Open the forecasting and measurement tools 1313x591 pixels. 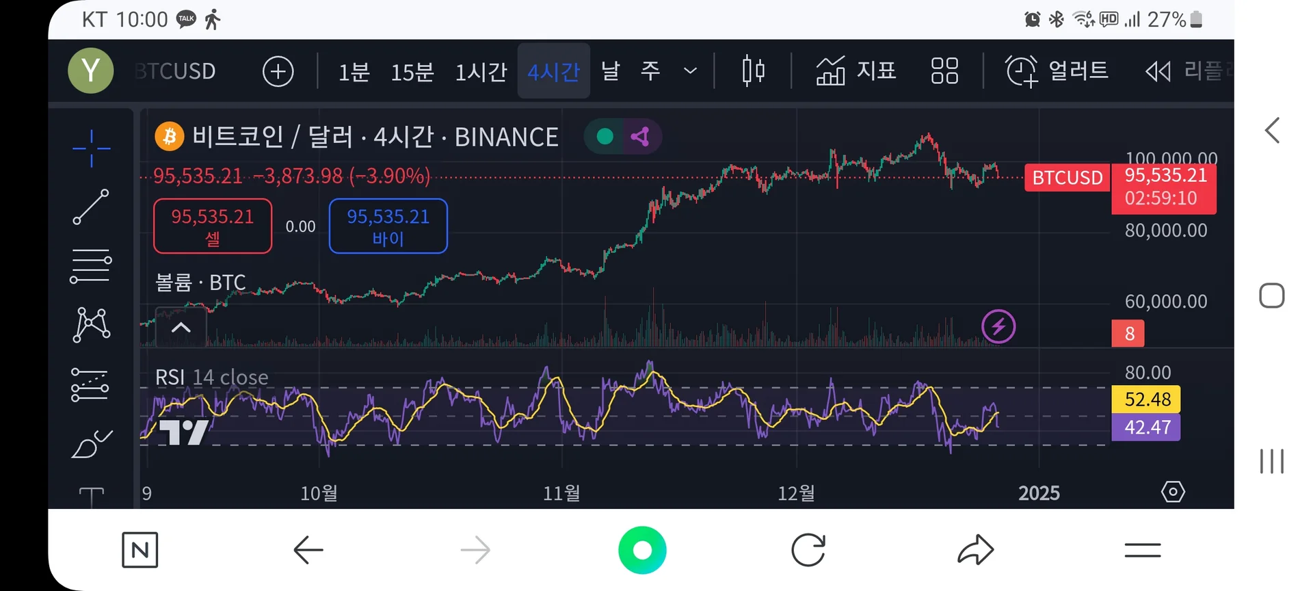pyautogui.click(x=91, y=385)
